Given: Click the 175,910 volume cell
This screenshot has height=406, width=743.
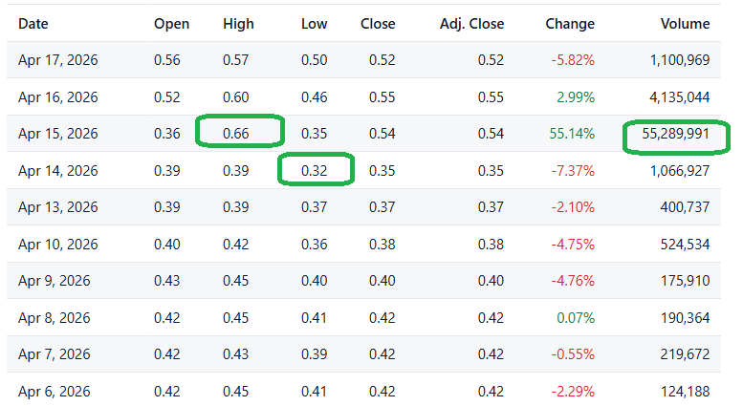Looking at the screenshot, I should [685, 281].
